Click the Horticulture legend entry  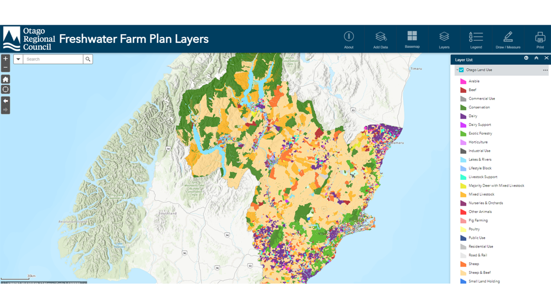478,142
